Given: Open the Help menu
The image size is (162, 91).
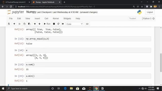Looking at the screenshot, I should coord(78,18).
